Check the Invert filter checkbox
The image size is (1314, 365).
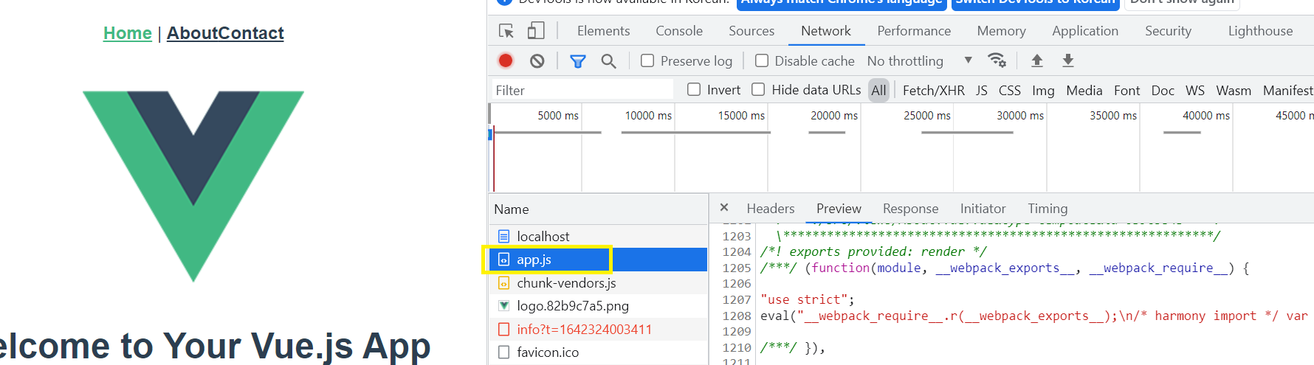694,89
